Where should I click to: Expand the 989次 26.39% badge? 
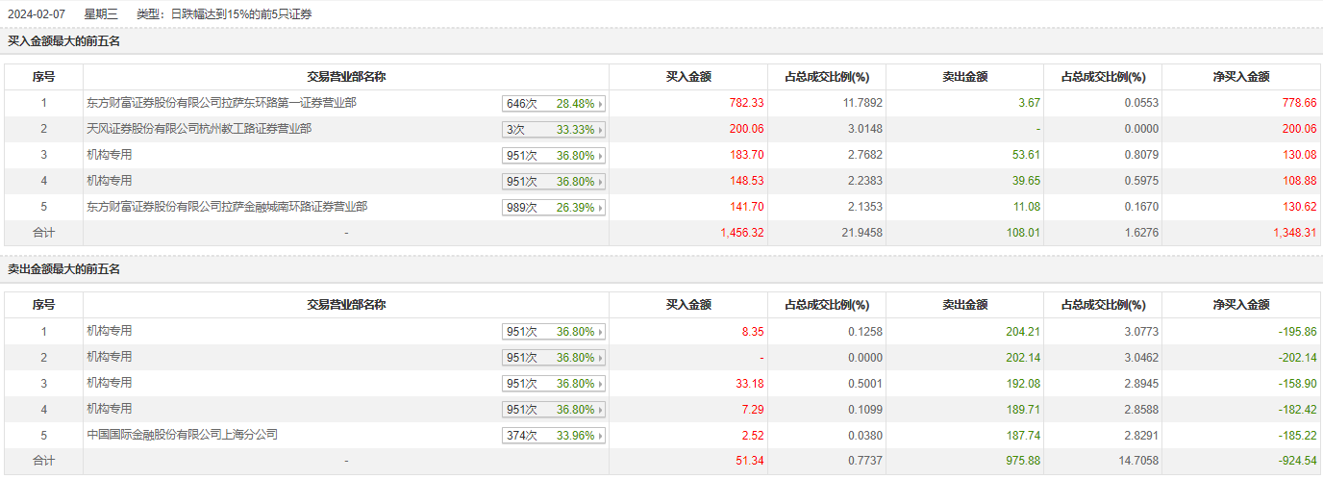click(x=554, y=208)
